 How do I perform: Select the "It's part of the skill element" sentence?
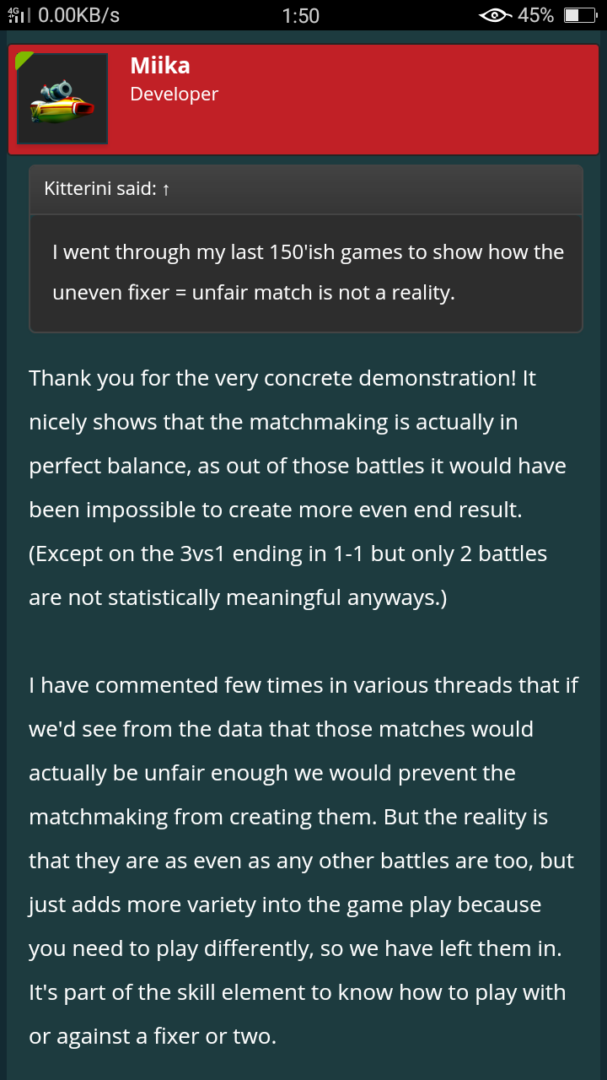point(297,992)
